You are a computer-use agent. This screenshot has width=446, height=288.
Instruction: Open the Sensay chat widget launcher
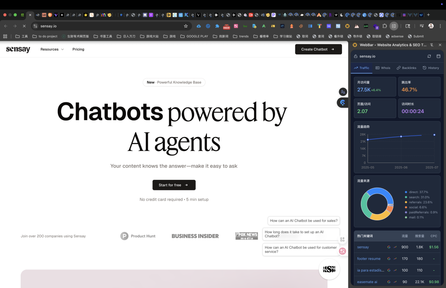[329, 269]
